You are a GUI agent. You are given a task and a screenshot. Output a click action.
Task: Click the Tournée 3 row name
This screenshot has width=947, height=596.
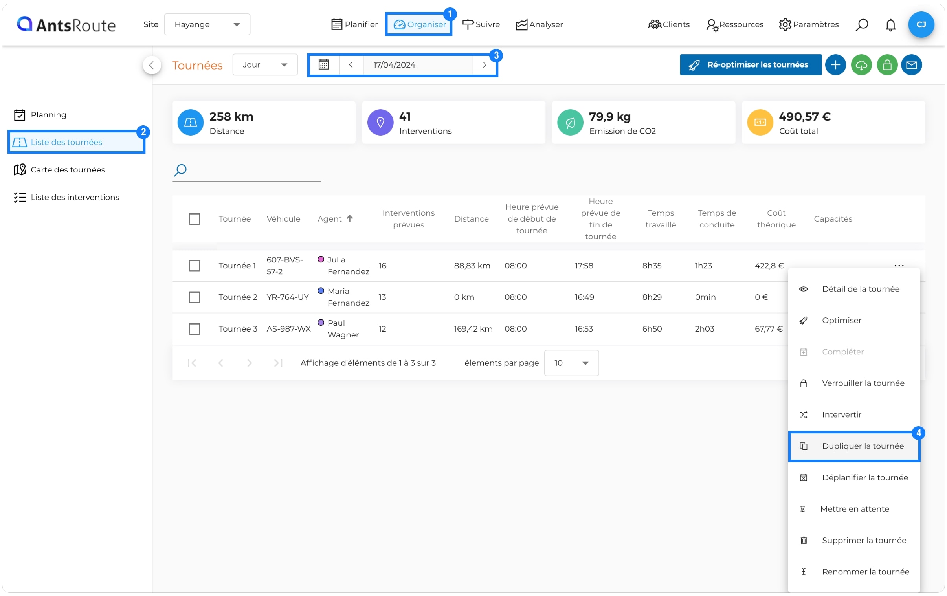click(x=238, y=329)
